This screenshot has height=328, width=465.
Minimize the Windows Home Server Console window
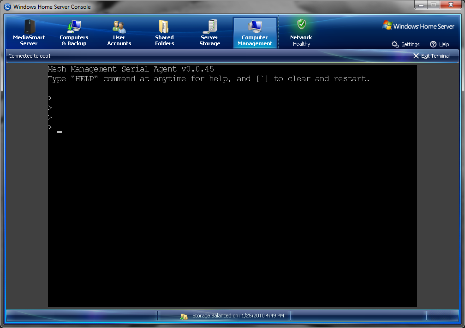coord(421,5)
